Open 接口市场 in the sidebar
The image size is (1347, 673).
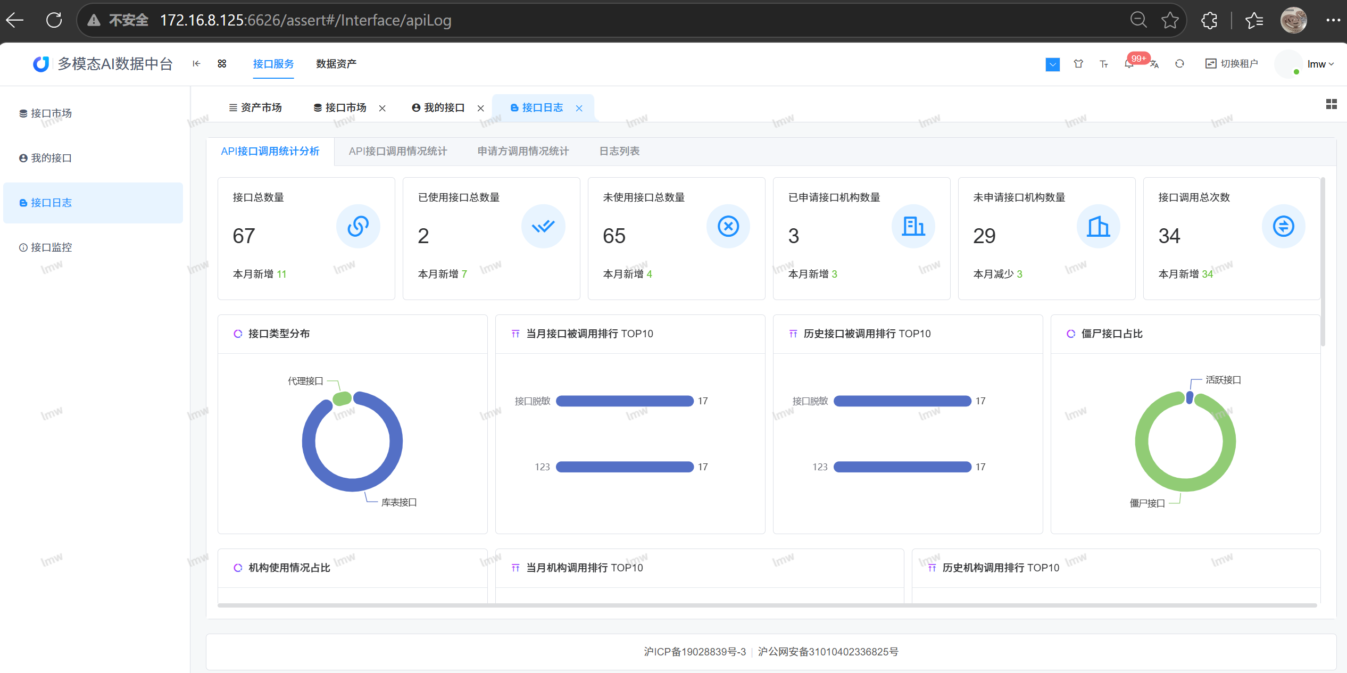pos(93,113)
